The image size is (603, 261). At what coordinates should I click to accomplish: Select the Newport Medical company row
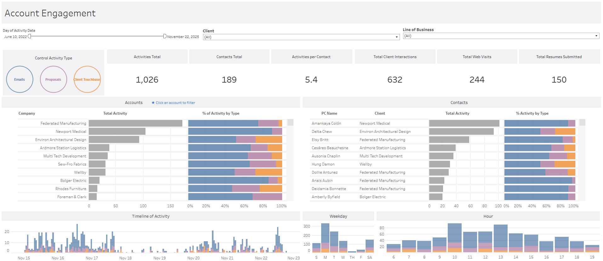point(71,132)
